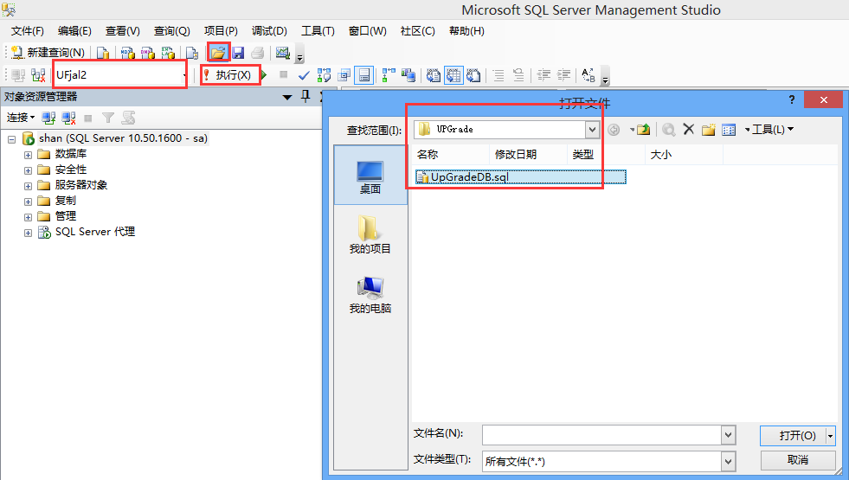Expand the 管理 folder node

[29, 218]
